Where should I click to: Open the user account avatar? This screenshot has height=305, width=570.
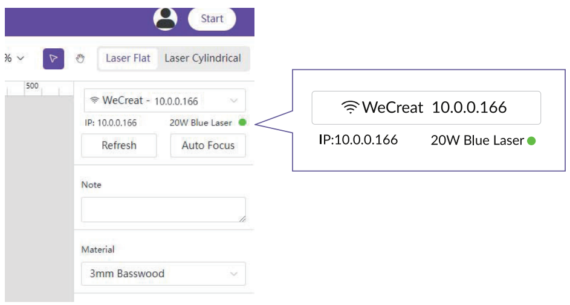166,18
